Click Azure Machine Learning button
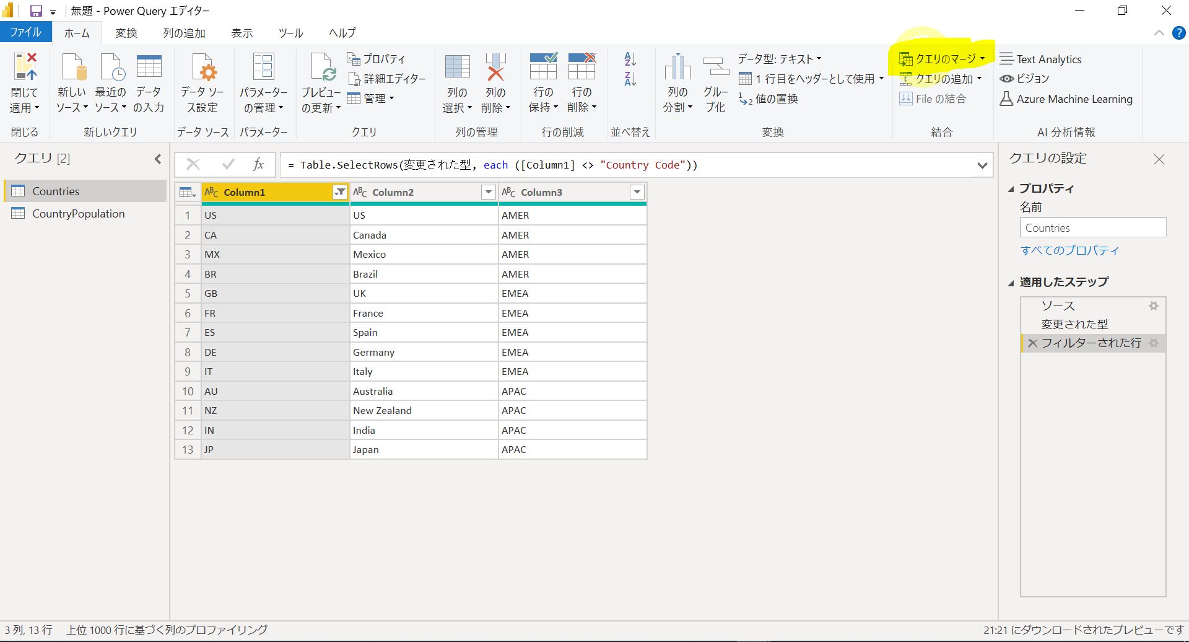Image resolution: width=1189 pixels, height=642 pixels. (1066, 99)
